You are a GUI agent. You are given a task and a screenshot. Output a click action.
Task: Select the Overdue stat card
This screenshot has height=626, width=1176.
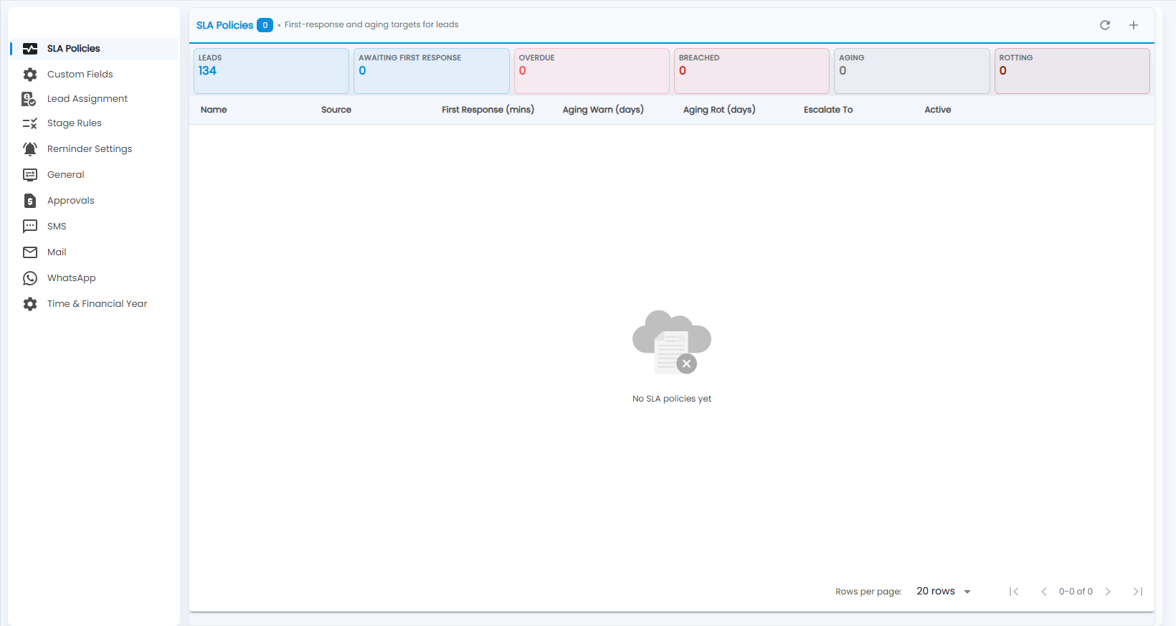point(592,71)
